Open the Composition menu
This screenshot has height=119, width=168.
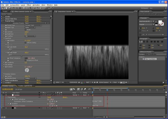pyautogui.click(x=15, y=5)
